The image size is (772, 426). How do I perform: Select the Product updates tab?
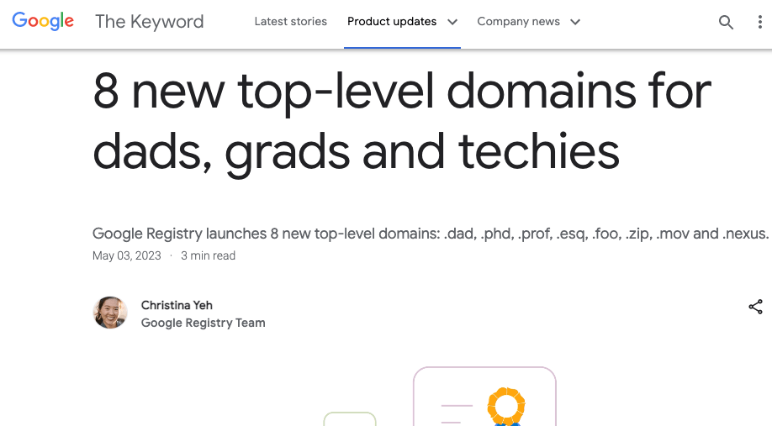(x=392, y=22)
